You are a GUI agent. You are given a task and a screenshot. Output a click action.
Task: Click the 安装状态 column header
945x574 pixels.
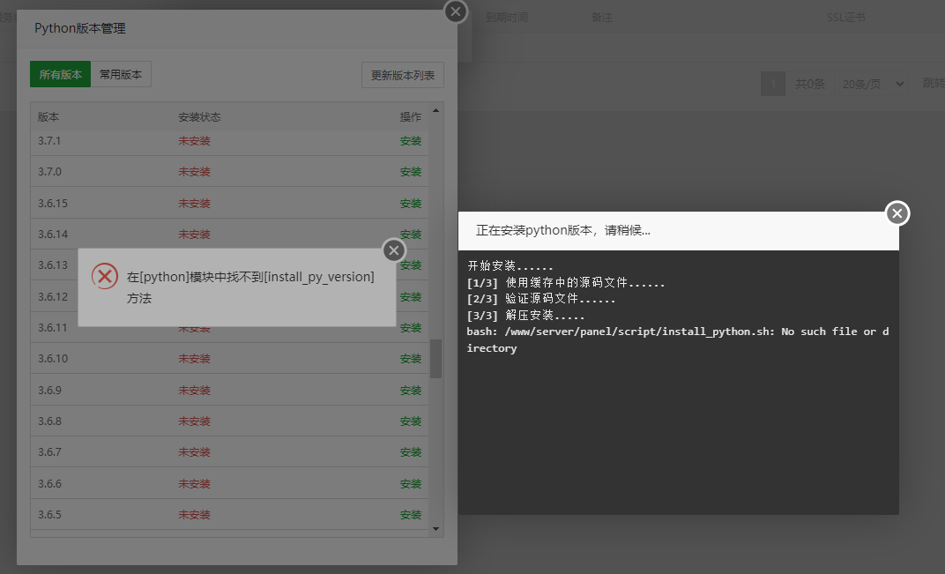(199, 117)
